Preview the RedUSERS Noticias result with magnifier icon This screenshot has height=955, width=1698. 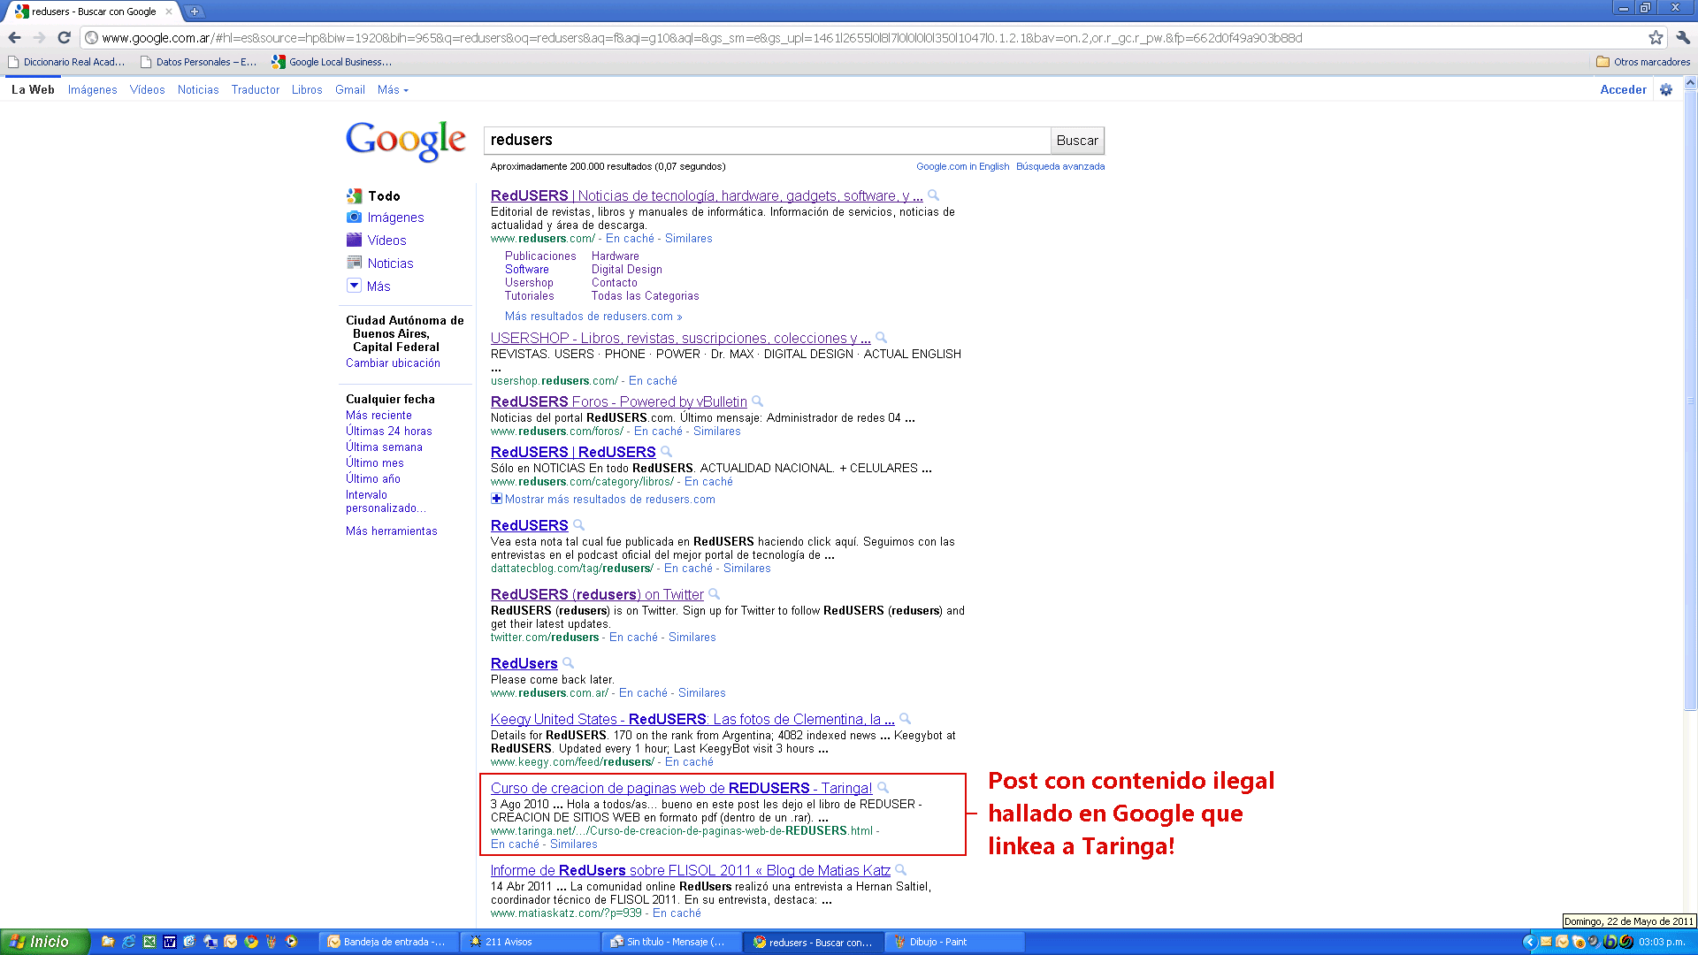click(x=933, y=195)
